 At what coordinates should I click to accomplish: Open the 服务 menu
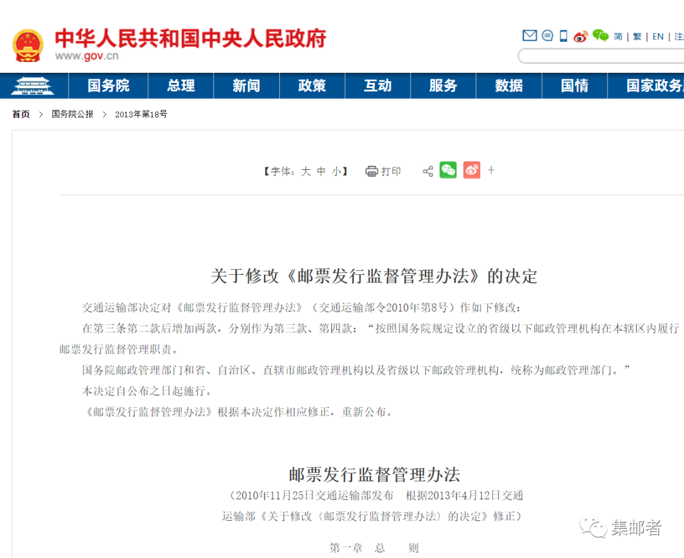(x=443, y=86)
